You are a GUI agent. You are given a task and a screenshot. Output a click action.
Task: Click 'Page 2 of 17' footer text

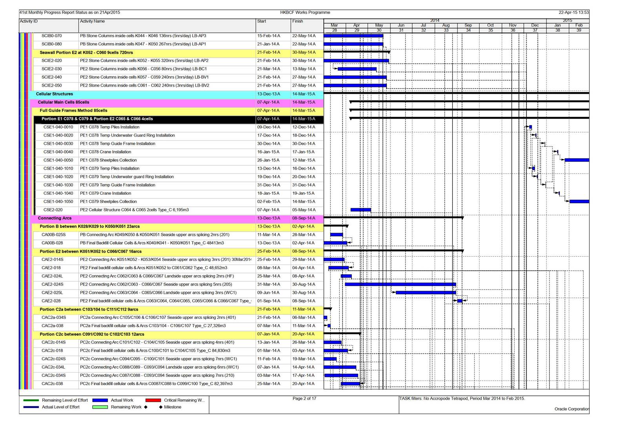coord(304,398)
